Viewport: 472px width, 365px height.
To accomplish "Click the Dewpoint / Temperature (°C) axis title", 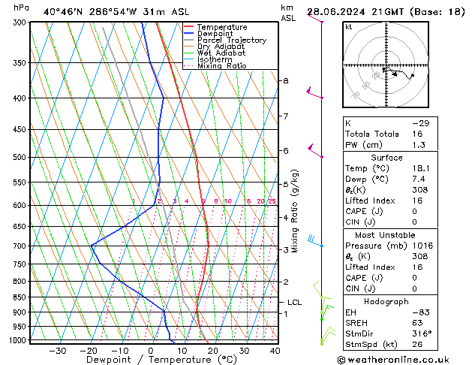I will [x=161, y=360].
